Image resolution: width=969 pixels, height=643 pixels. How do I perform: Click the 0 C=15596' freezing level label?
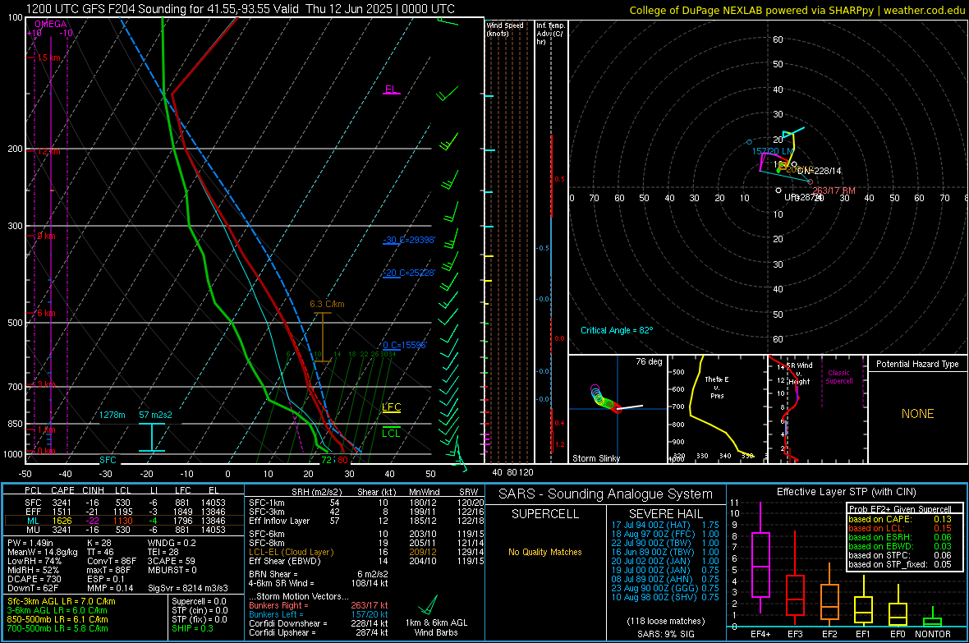point(404,345)
